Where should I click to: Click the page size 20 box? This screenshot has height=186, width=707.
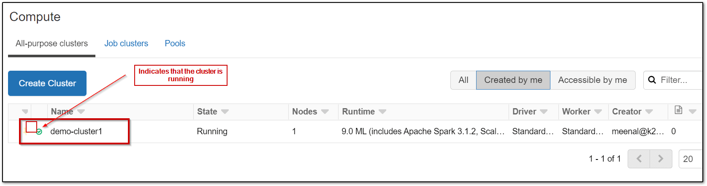click(x=689, y=159)
